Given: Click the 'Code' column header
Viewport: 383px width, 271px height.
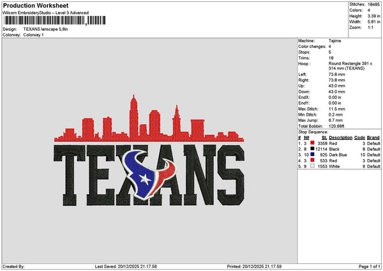Looking at the screenshot, I should [359, 137].
